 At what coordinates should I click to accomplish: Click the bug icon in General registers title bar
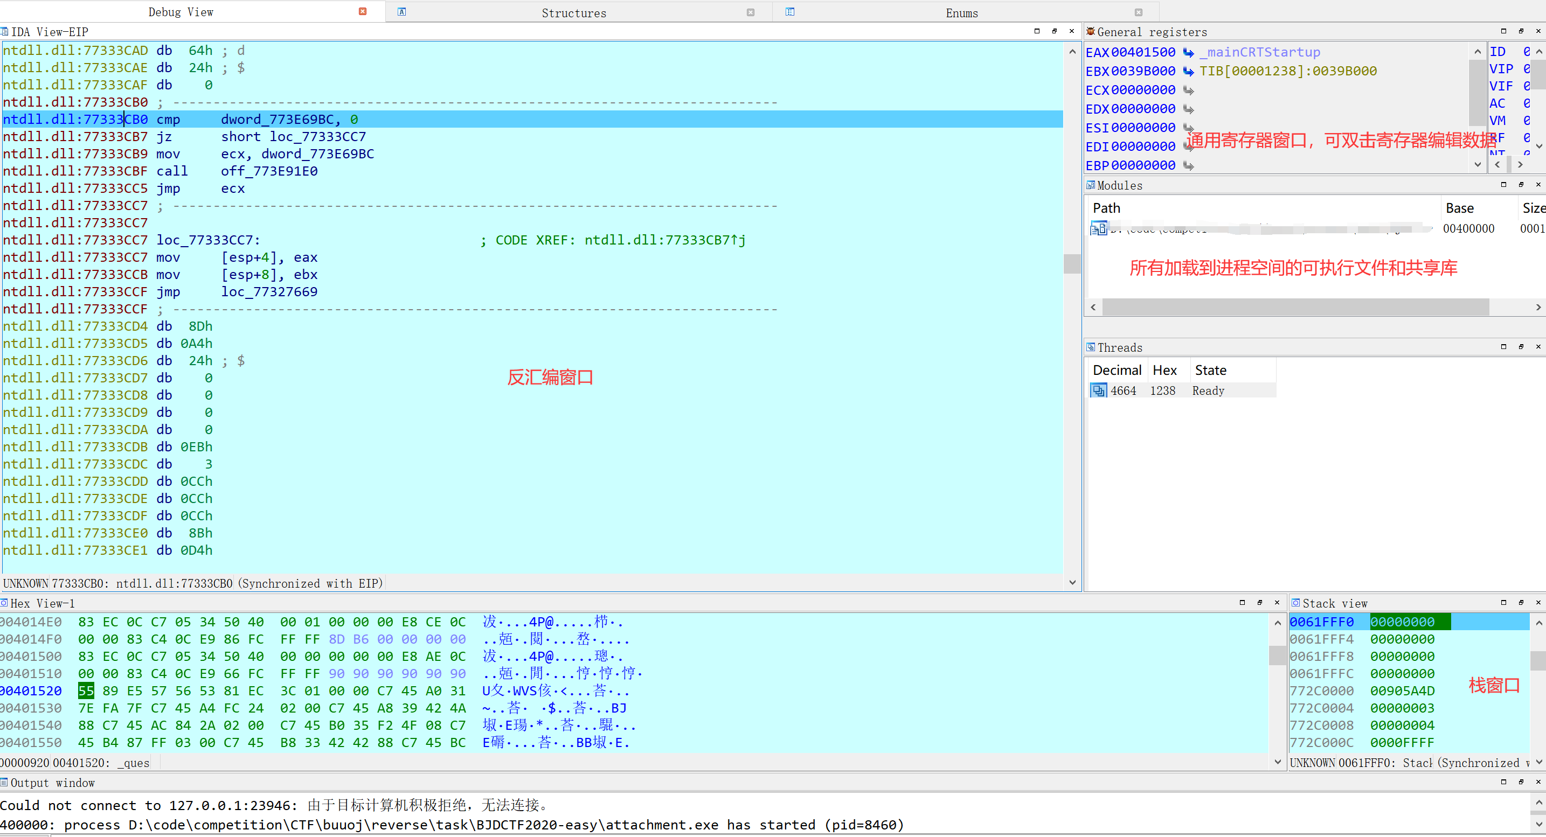(x=1091, y=32)
